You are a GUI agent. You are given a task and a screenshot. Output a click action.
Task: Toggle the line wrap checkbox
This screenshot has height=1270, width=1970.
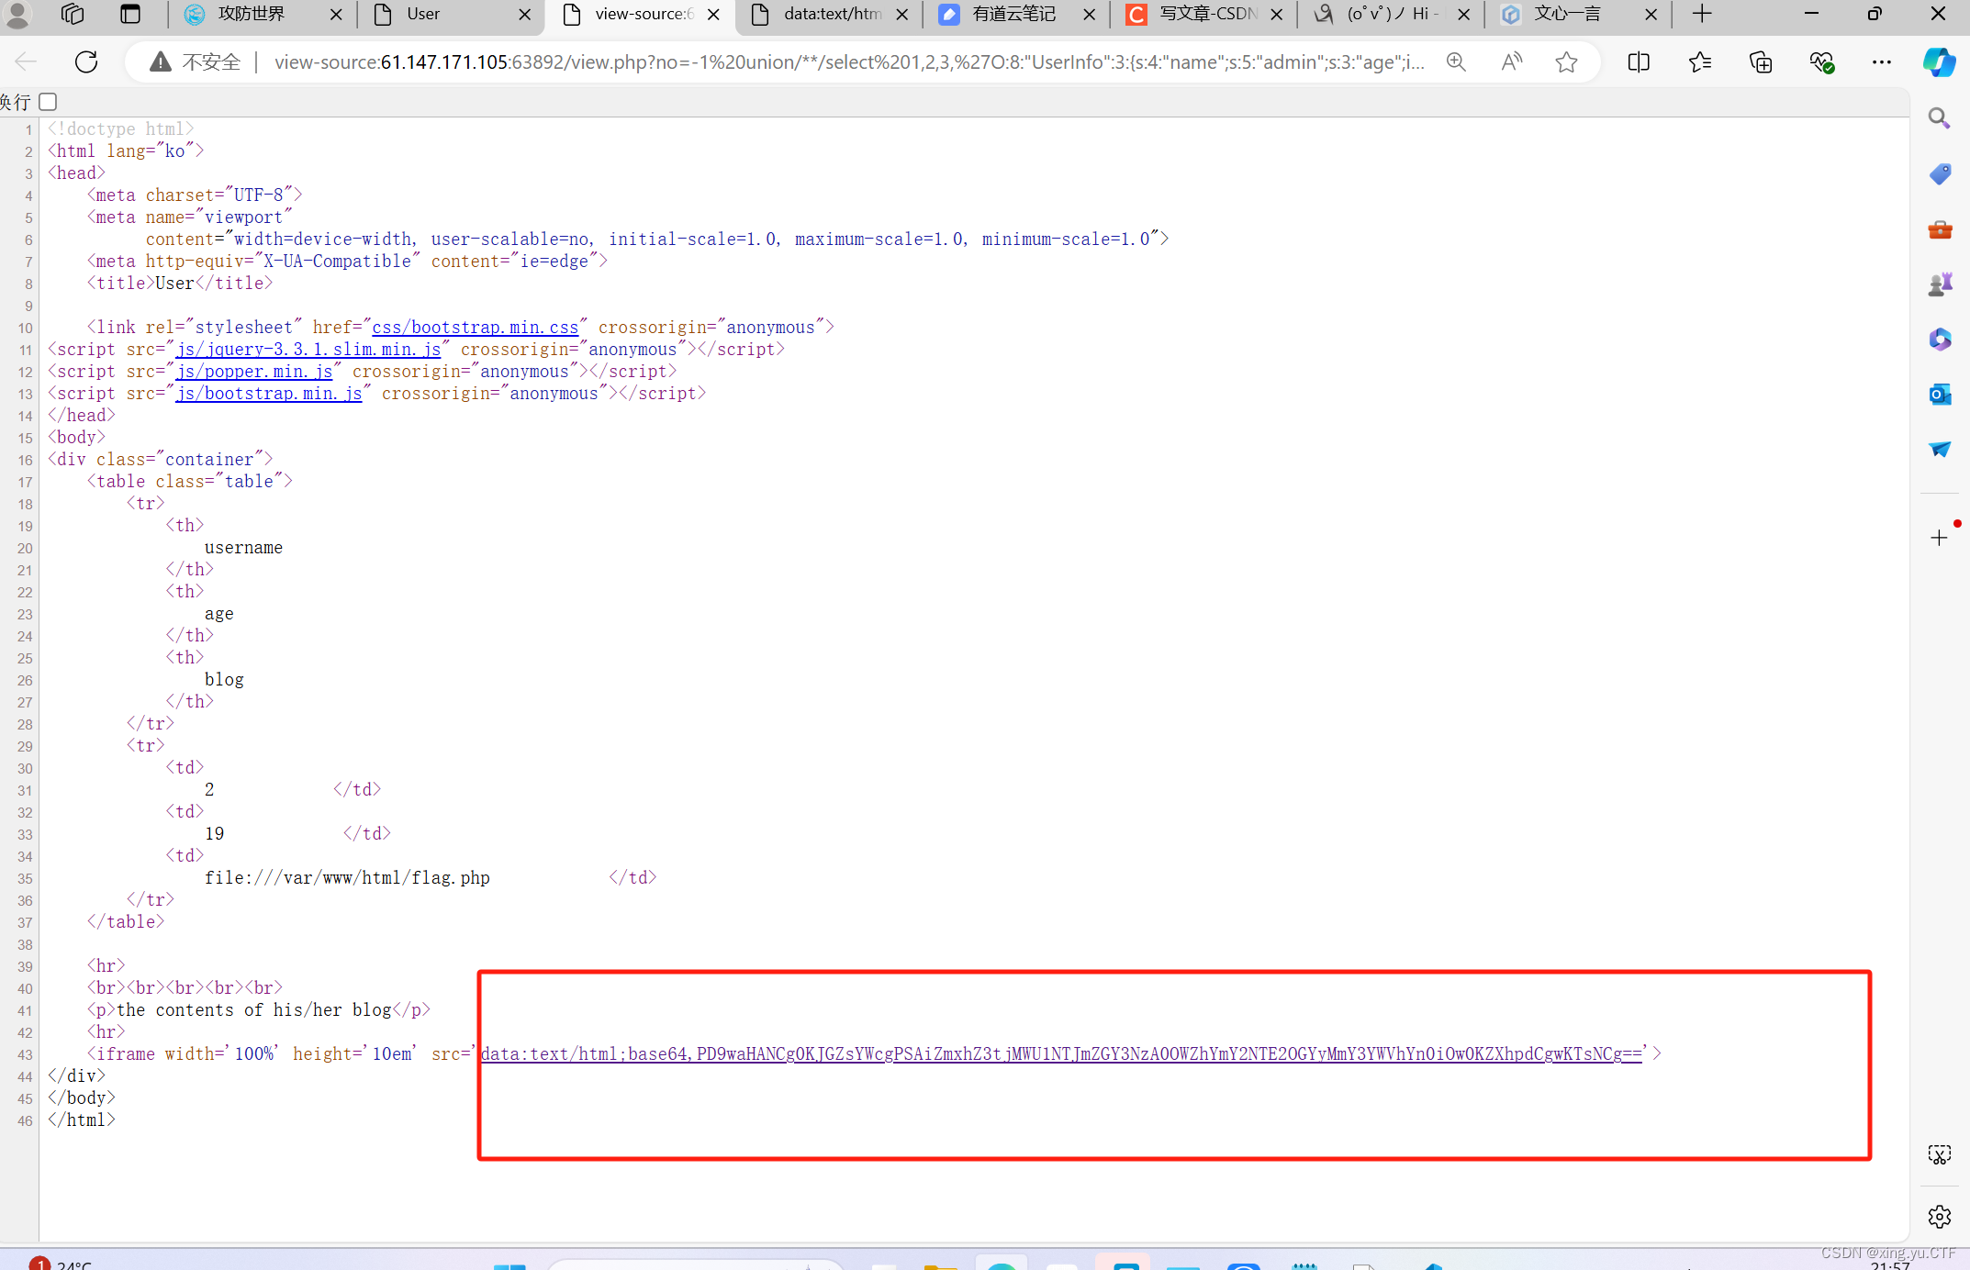[x=48, y=102]
